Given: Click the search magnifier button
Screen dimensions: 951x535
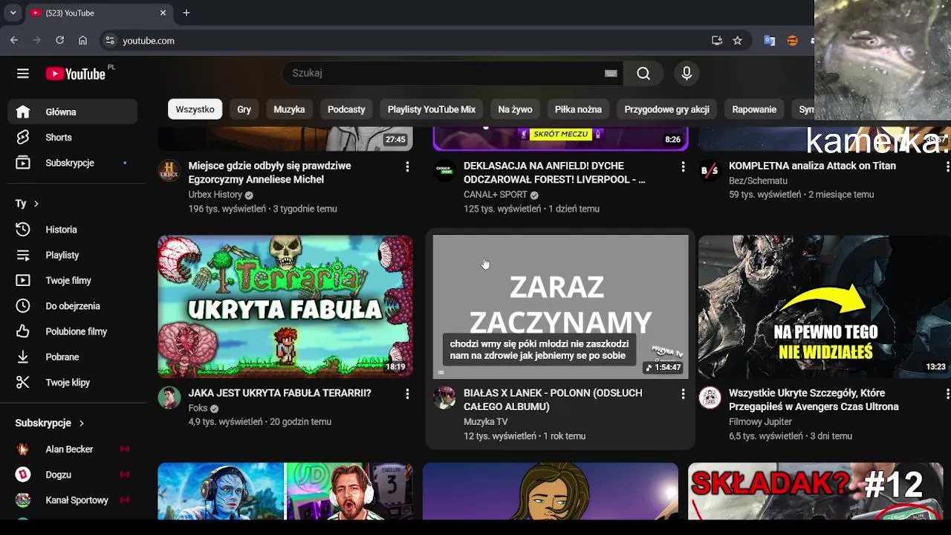Looking at the screenshot, I should coord(643,73).
